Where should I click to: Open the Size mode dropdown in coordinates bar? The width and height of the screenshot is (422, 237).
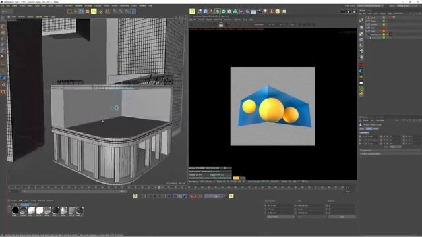311,217
